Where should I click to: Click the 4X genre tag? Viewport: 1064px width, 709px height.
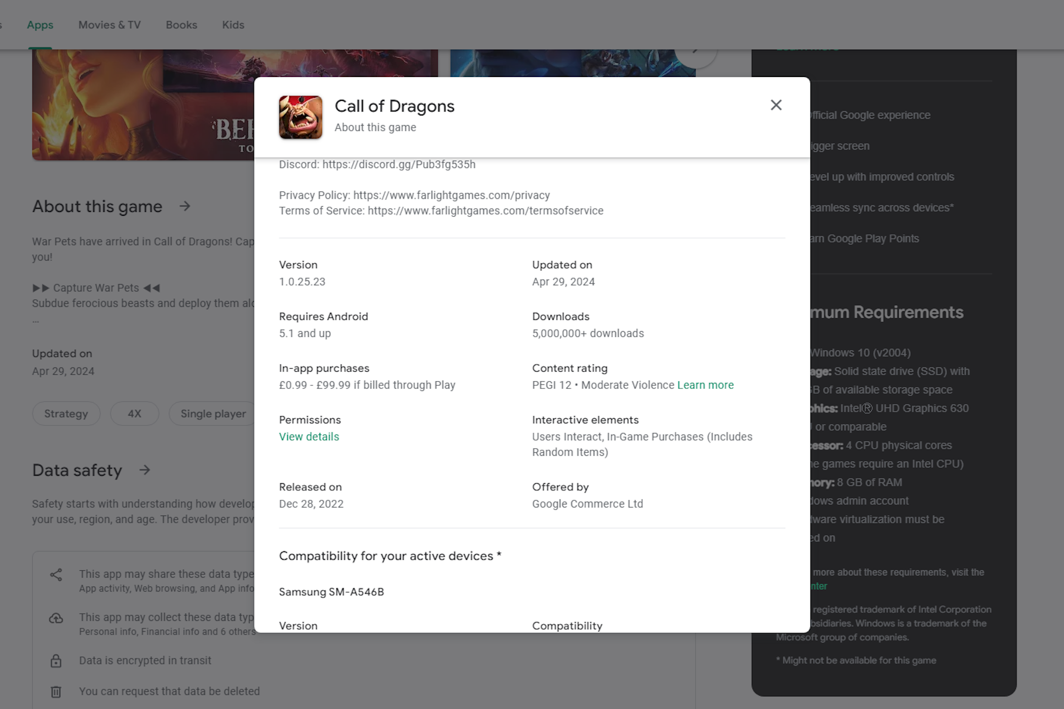click(x=135, y=413)
